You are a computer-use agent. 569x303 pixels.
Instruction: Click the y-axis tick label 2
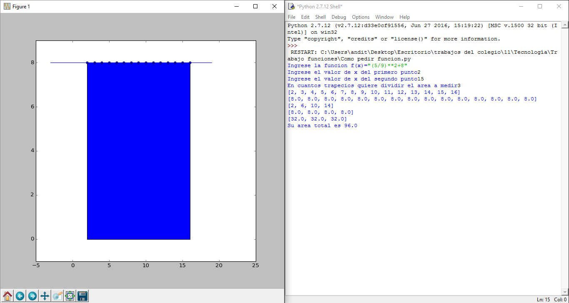point(32,195)
